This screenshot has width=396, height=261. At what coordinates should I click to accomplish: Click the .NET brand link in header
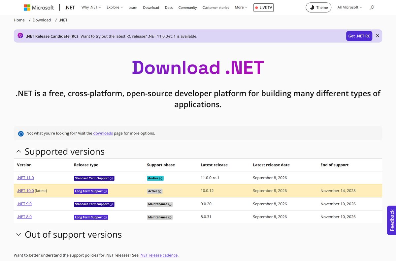point(70,7)
